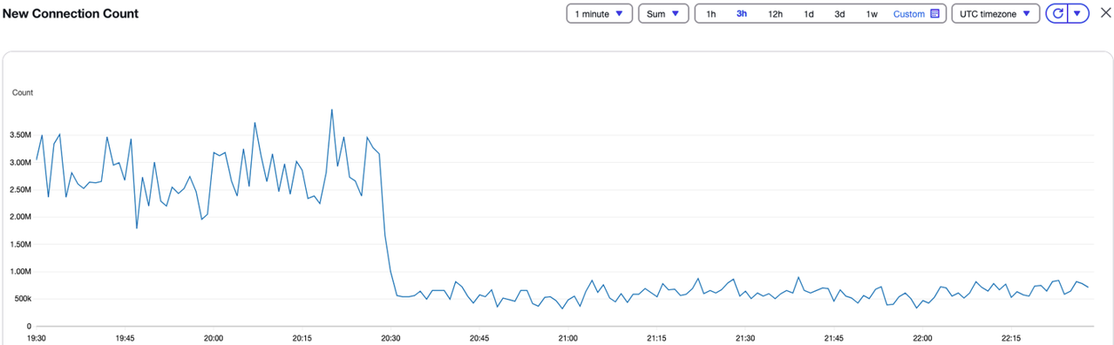Open the 1 minute period dropdown
The height and width of the screenshot is (345, 1114).
pyautogui.click(x=599, y=14)
